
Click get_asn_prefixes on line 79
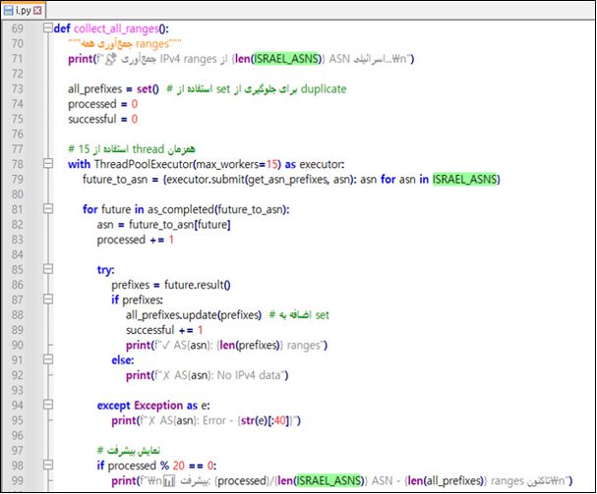coord(288,180)
